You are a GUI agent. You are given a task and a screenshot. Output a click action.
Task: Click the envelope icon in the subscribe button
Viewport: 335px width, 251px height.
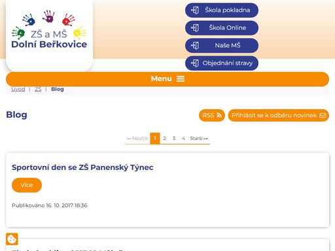(323, 115)
